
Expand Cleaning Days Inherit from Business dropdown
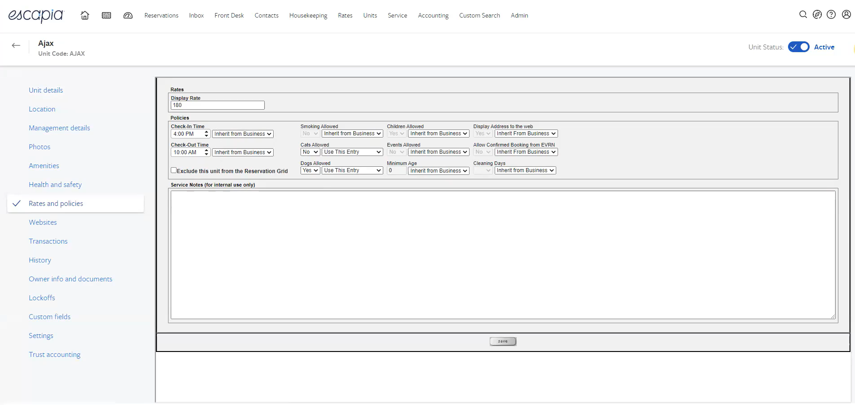[x=525, y=170]
